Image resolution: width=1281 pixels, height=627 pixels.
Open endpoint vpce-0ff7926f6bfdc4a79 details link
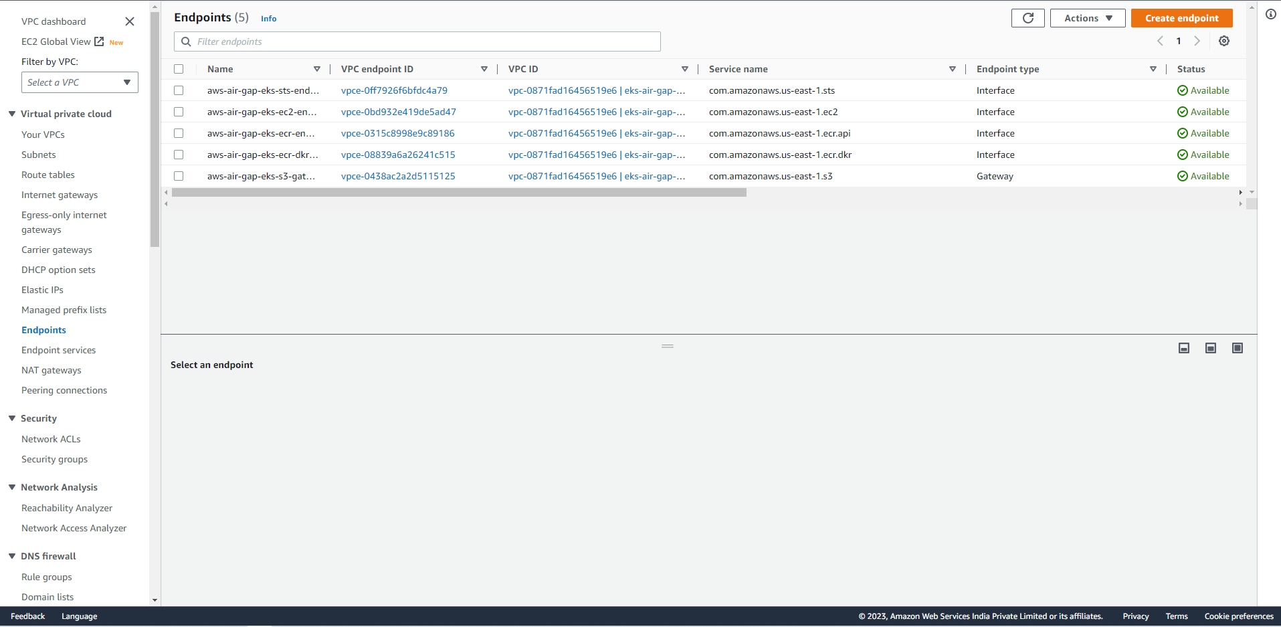point(394,90)
